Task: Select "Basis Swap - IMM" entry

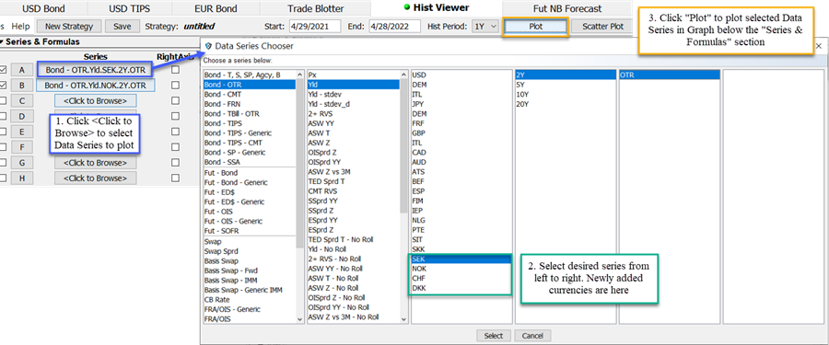Action: click(250, 280)
